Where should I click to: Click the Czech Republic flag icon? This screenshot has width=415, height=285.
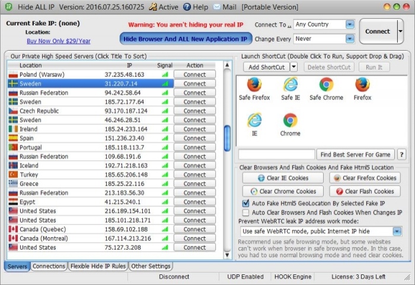(x=13, y=111)
